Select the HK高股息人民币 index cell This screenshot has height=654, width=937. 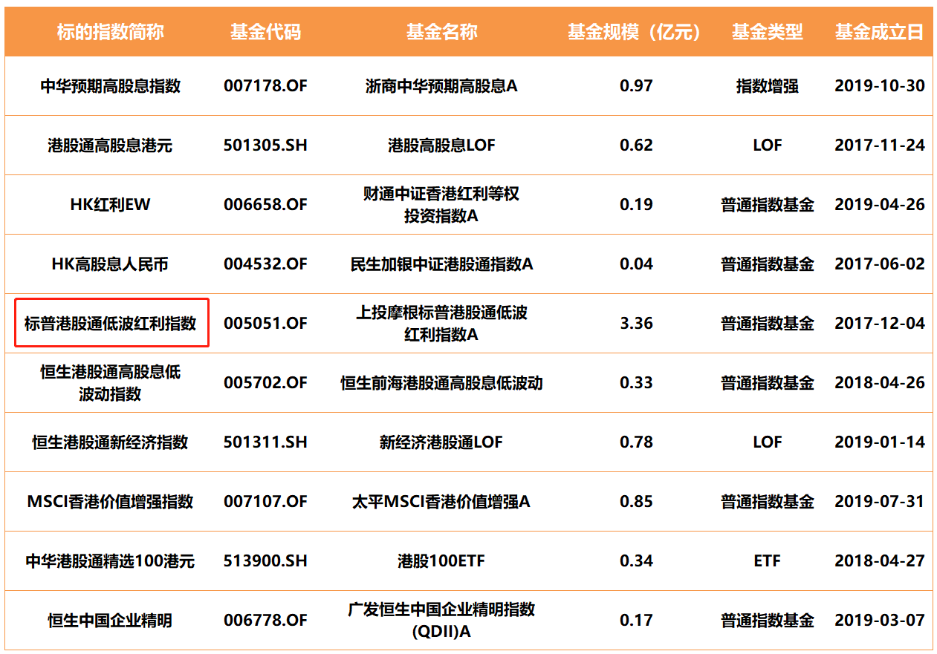click(111, 264)
